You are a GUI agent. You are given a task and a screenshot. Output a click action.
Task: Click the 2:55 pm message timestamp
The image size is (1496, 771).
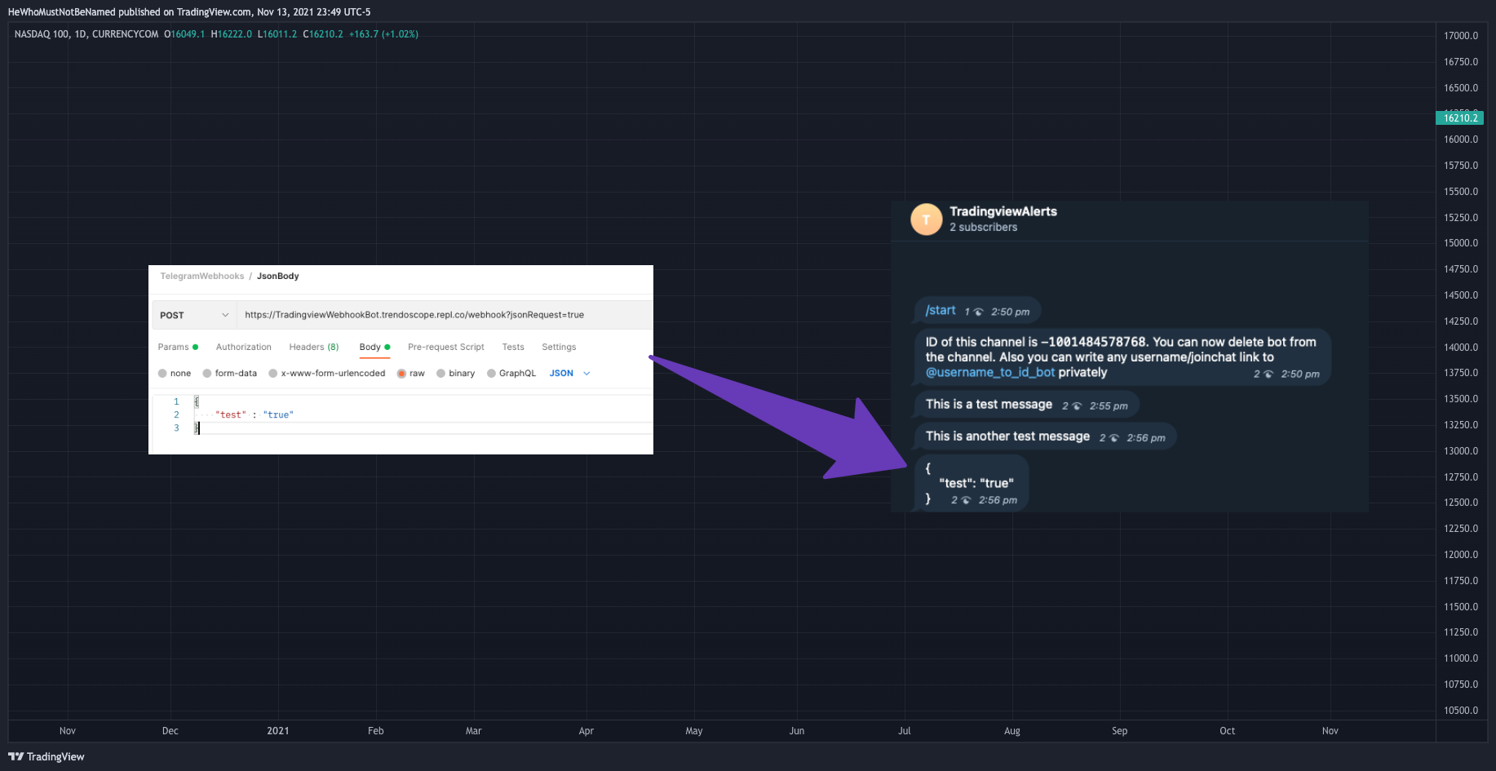[1109, 406]
